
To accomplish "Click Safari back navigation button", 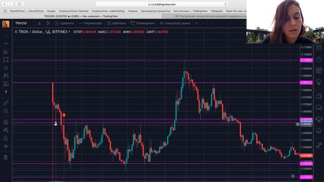I will pyautogui.click(x=5, y=4).
